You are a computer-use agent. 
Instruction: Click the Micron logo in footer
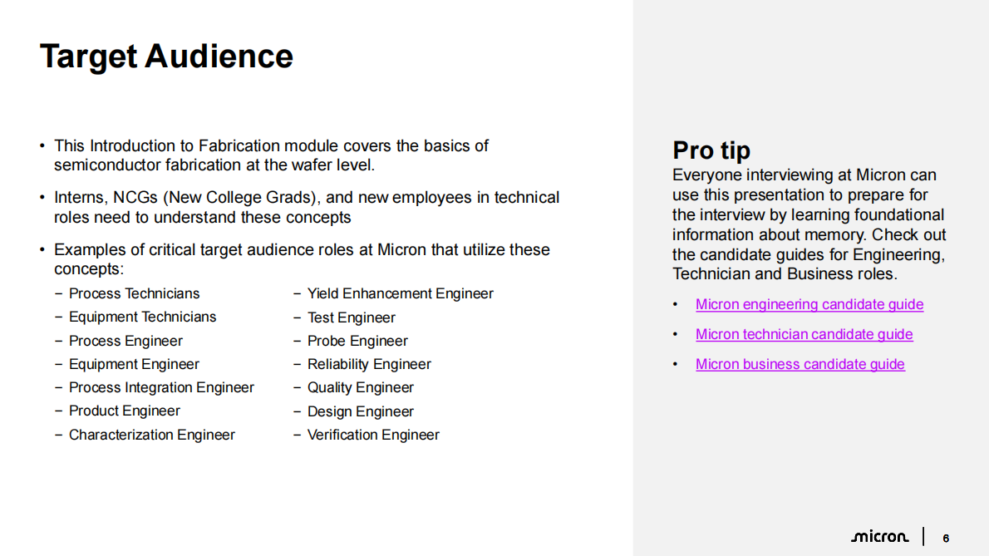tap(879, 537)
